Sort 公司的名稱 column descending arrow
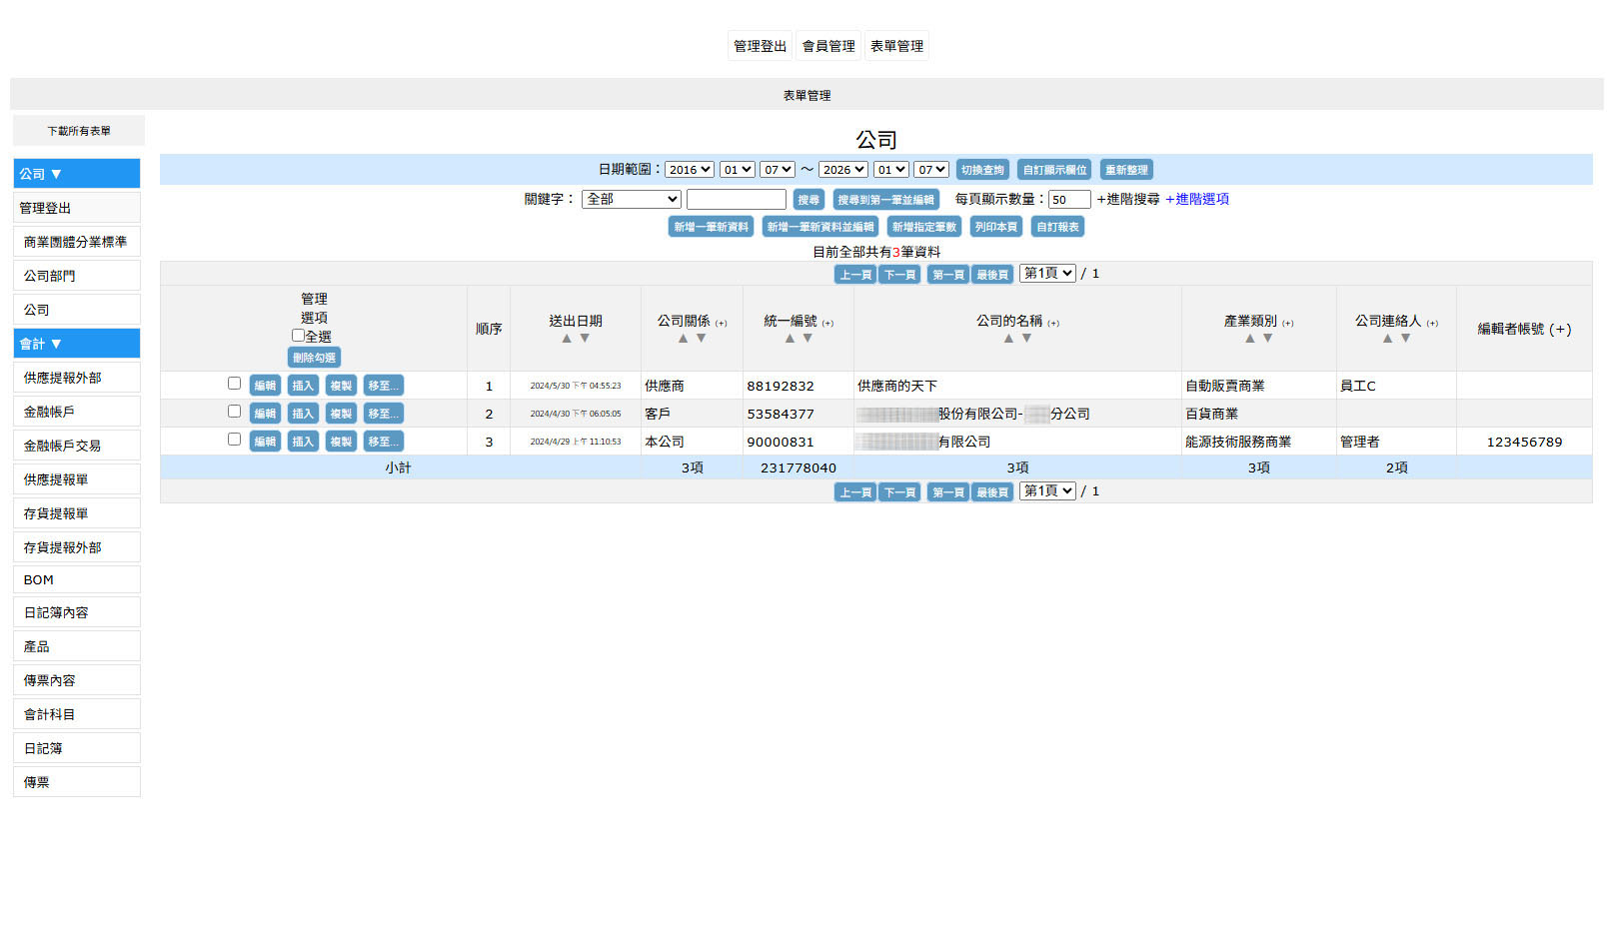 1026,339
